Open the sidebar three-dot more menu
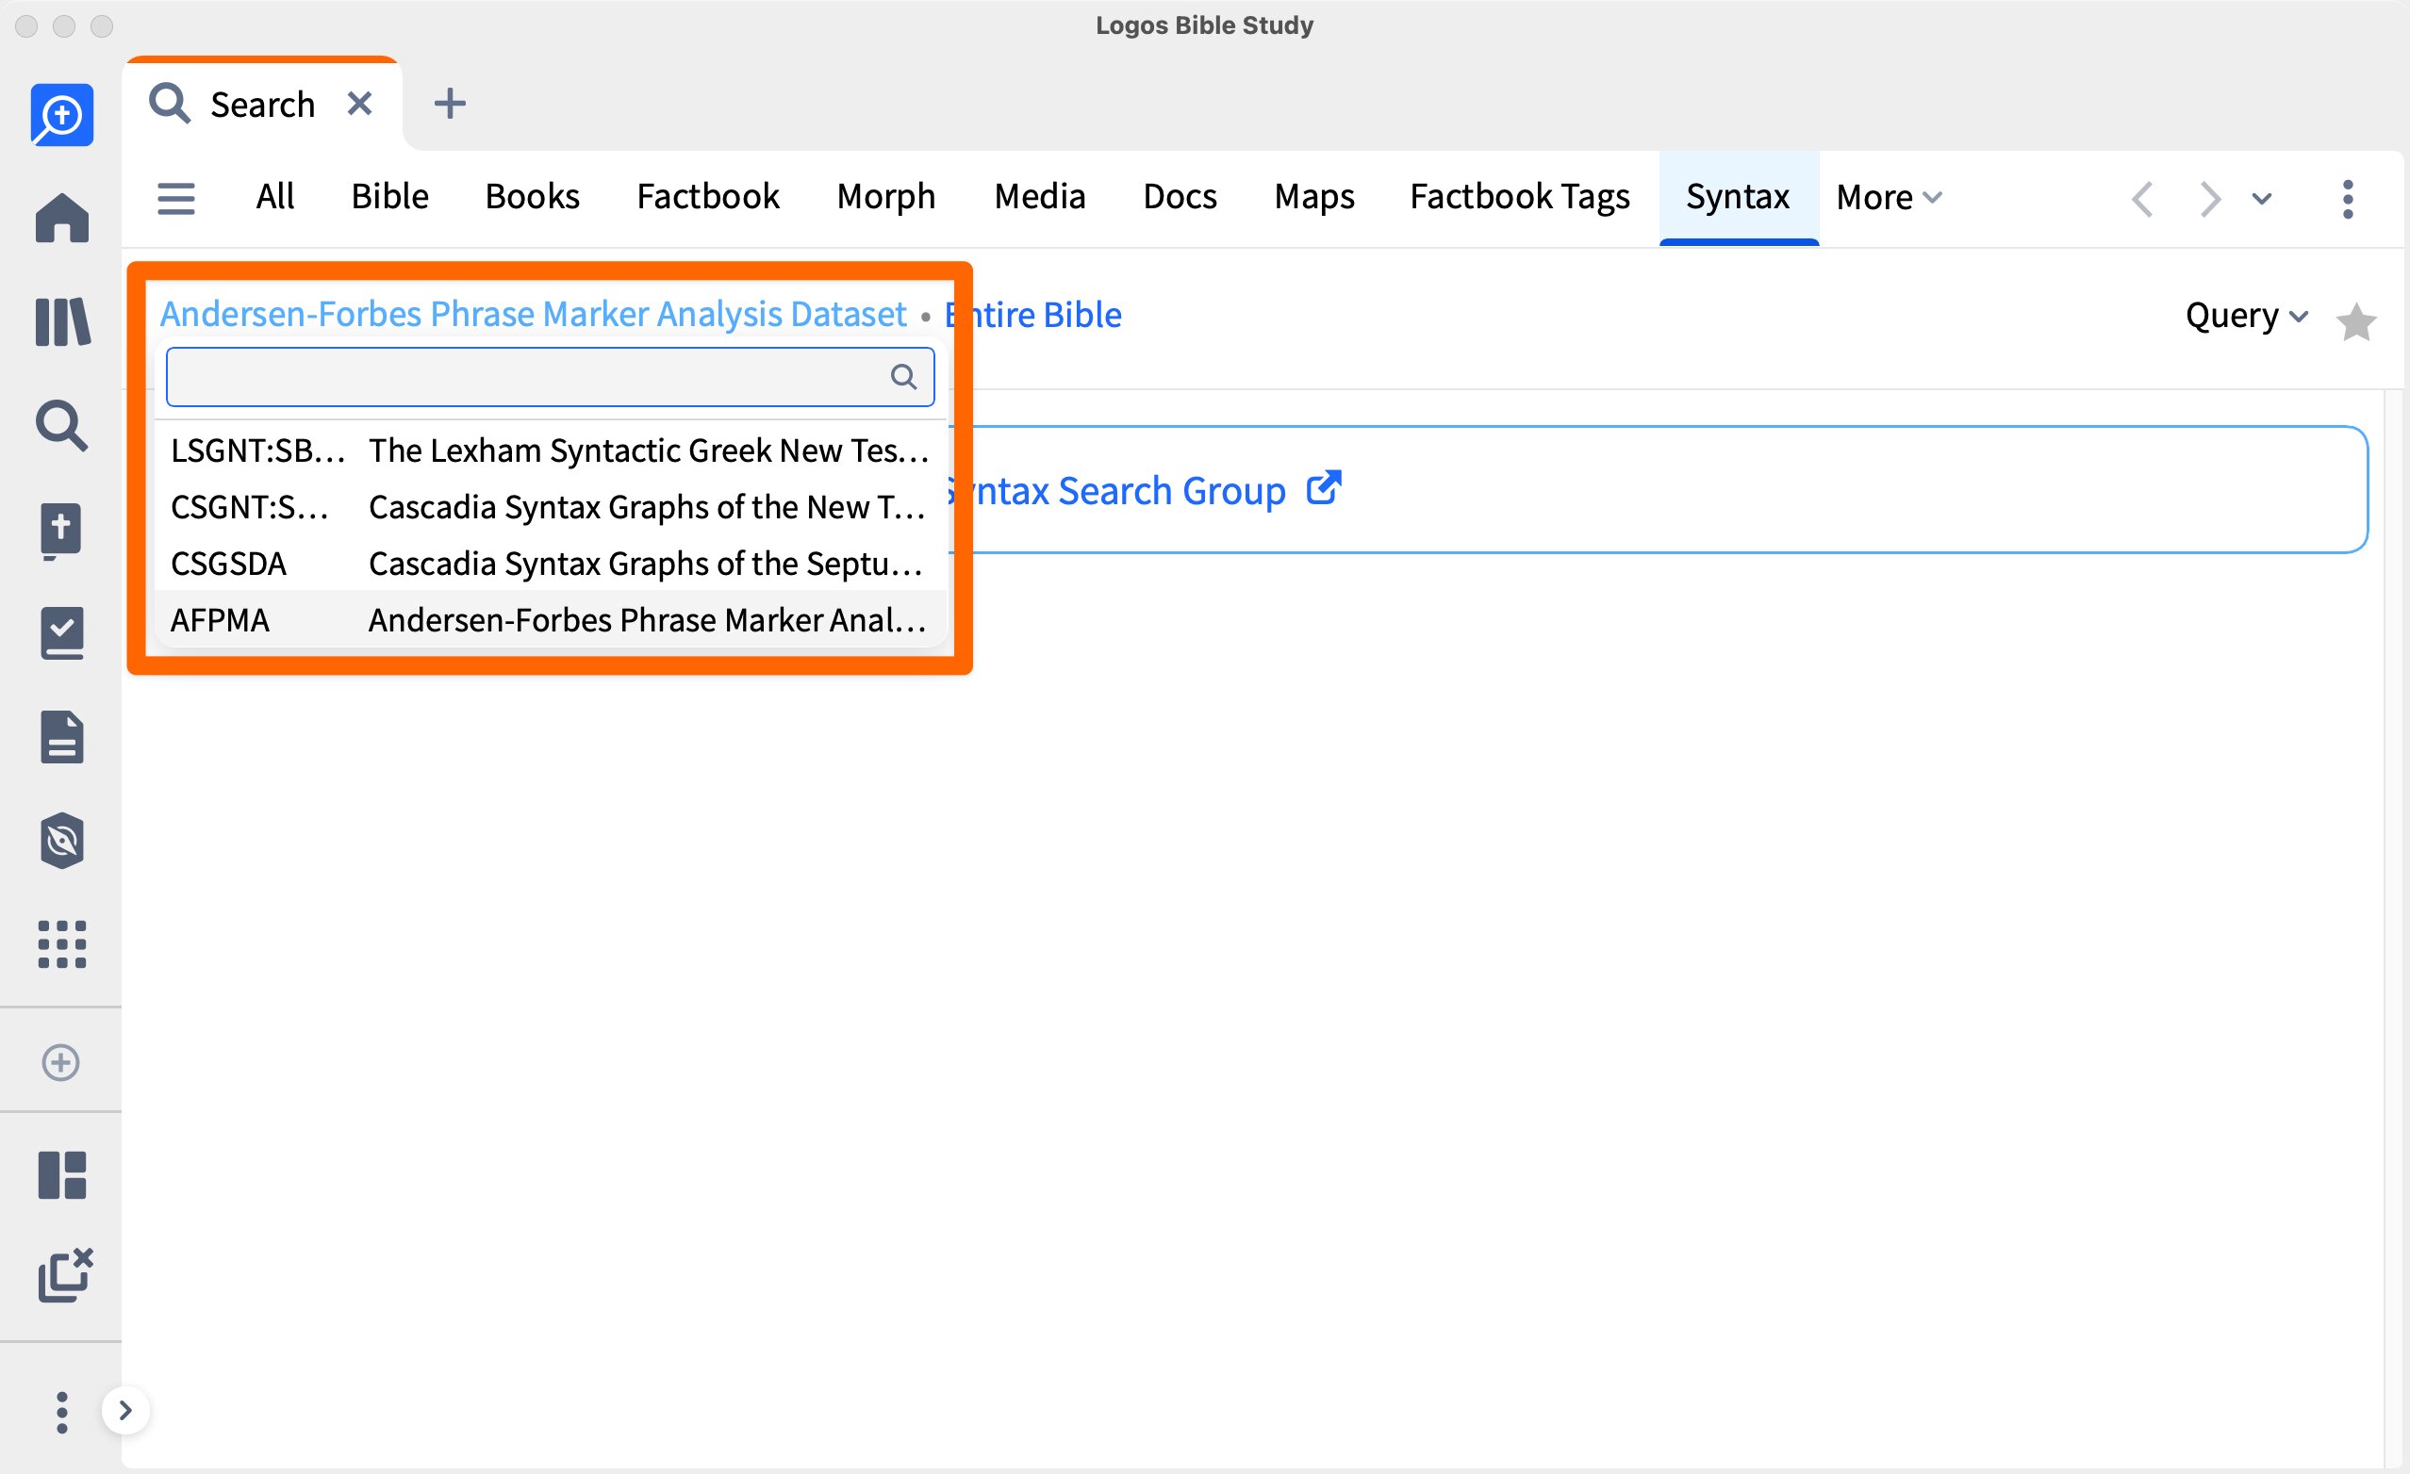The height and width of the screenshot is (1474, 2410). click(x=61, y=1413)
